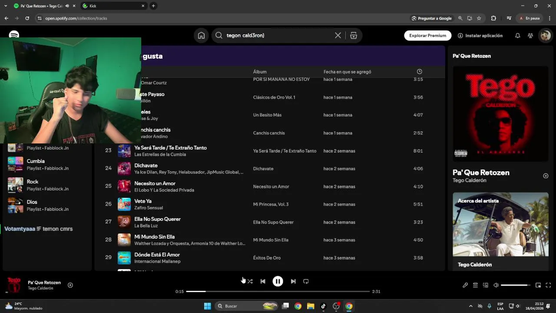Clear the search field with X
Viewport: 556px width, 313px height.
coord(338,36)
